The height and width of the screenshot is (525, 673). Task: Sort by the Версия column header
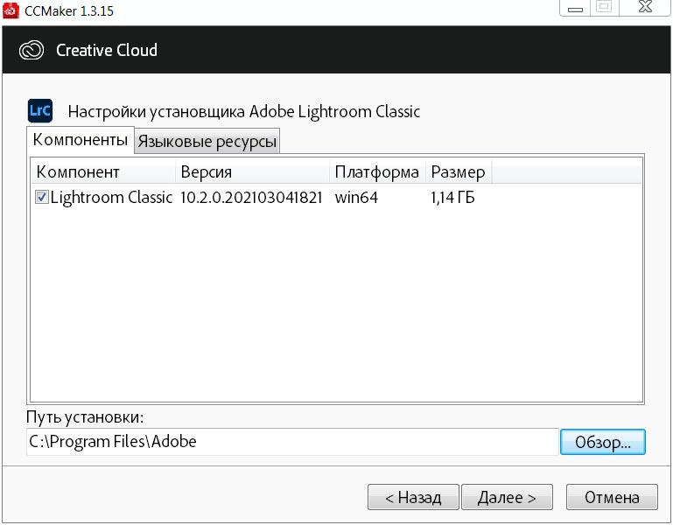point(252,171)
